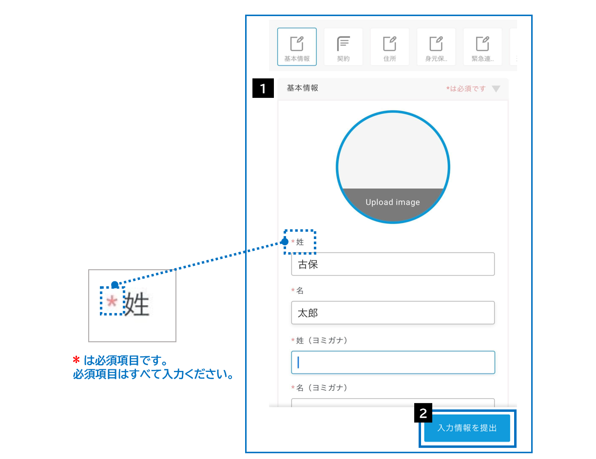This screenshot has width=596, height=459.
Task: Focus the 姓（ヨミガナ） input field
Action: point(393,363)
